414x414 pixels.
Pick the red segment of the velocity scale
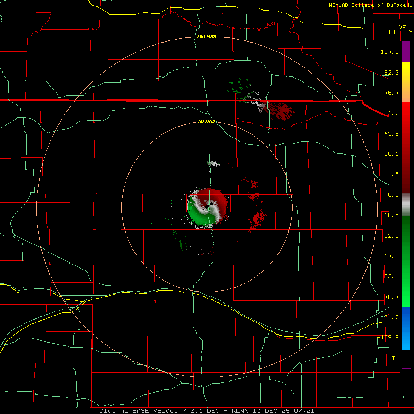(406, 147)
